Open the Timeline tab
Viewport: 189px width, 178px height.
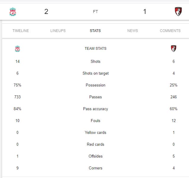pyautogui.click(x=21, y=31)
